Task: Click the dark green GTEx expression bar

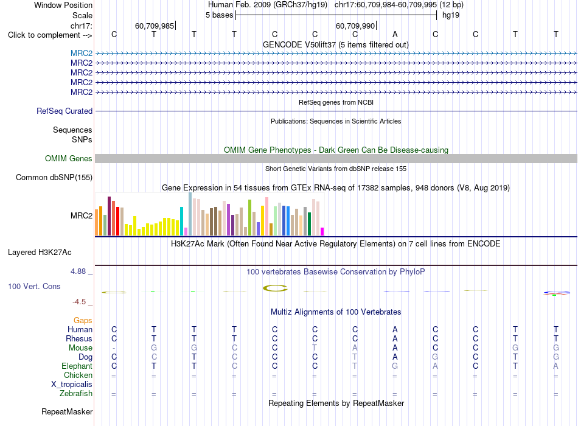Action: (309, 224)
